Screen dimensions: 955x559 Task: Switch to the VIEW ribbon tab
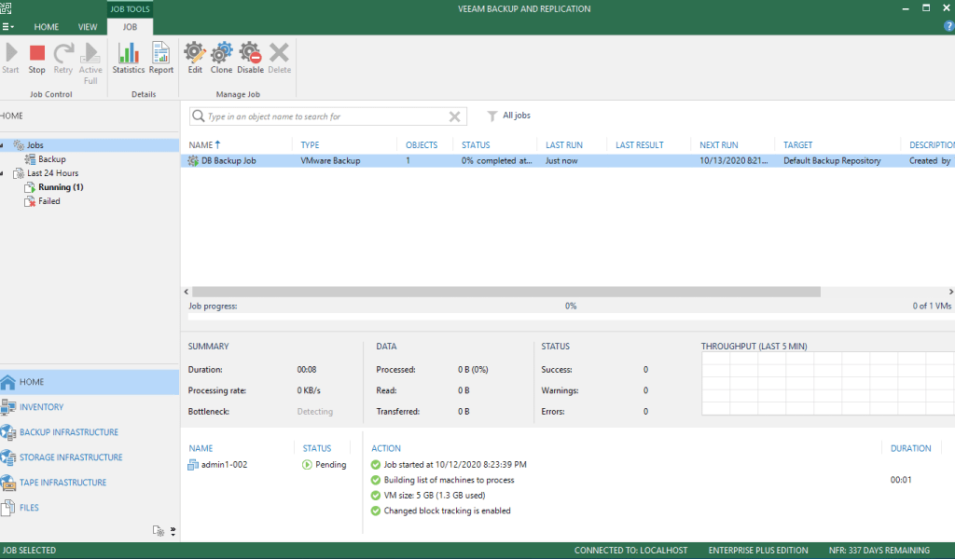(88, 27)
